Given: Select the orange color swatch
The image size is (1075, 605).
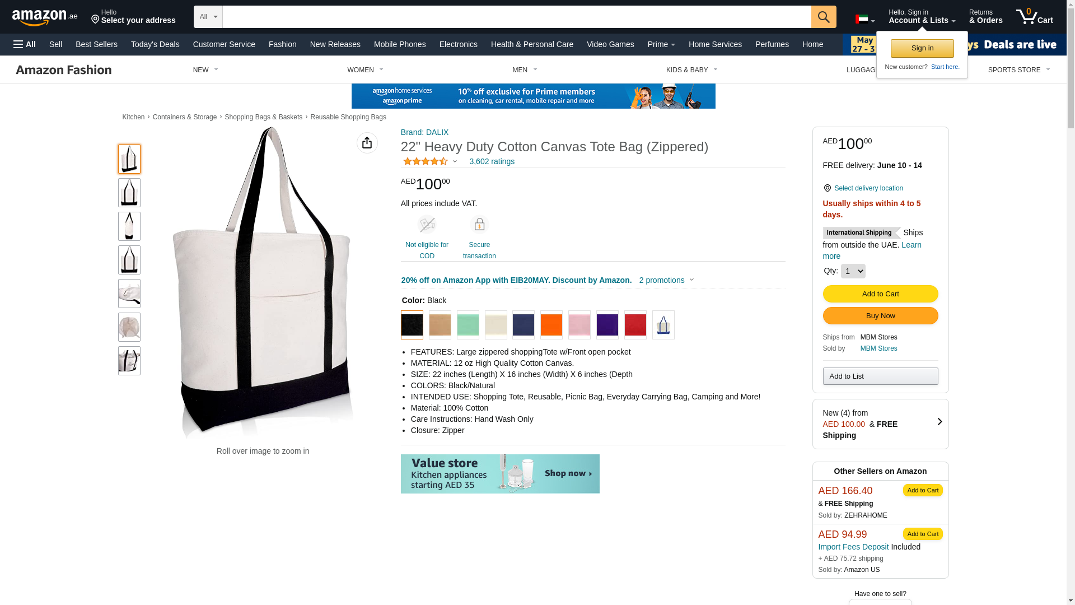Looking at the screenshot, I should tap(551, 325).
